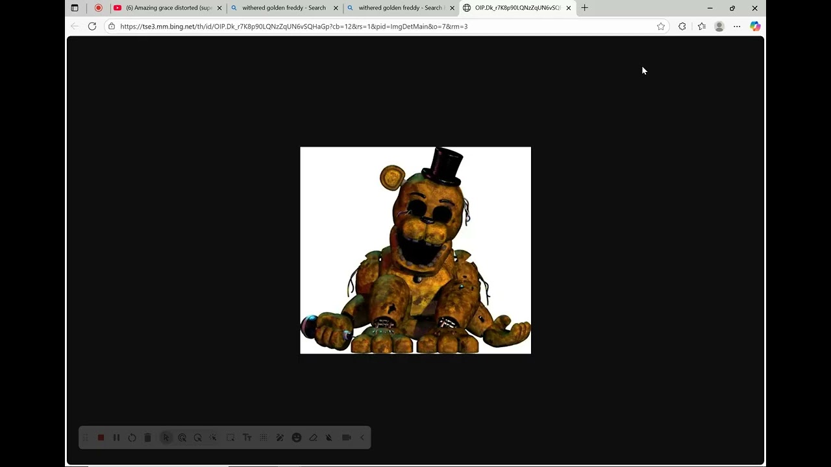Choose the dashed area selection tool
The width and height of the screenshot is (831, 467).
230,438
